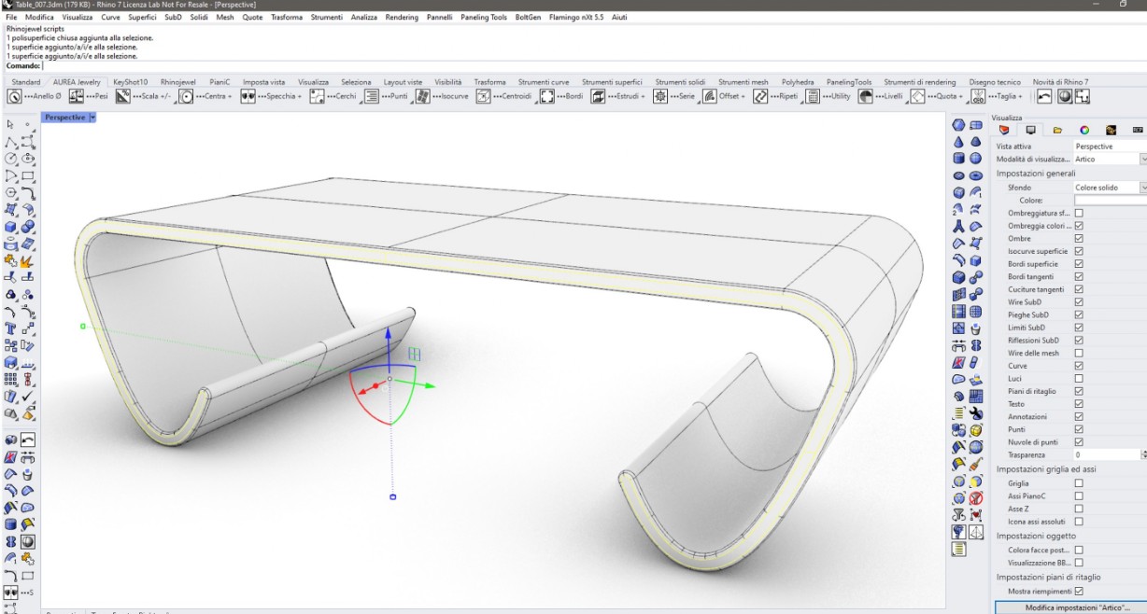The width and height of the screenshot is (1147, 614).
Task: Select the Punti points tool icon
Action: pos(371,96)
